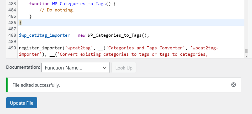Image resolution: width=252 pixels, height=114 pixels.
Task: Select line number 488 in the gutter
Action: pyautogui.click(x=12, y=35)
